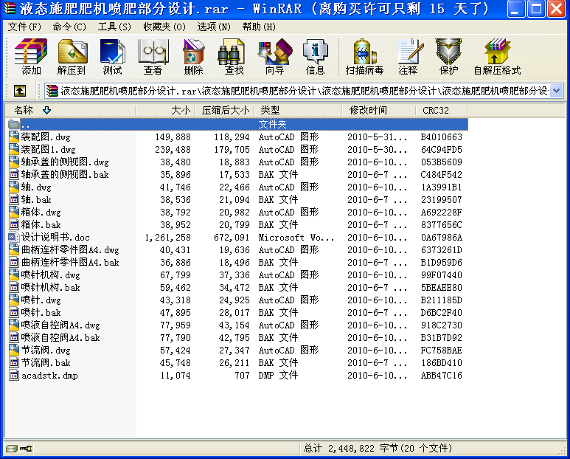The height and width of the screenshot is (459, 570).
Task: Select 轴承盖的侧视图.bak file
Action: click(x=65, y=175)
